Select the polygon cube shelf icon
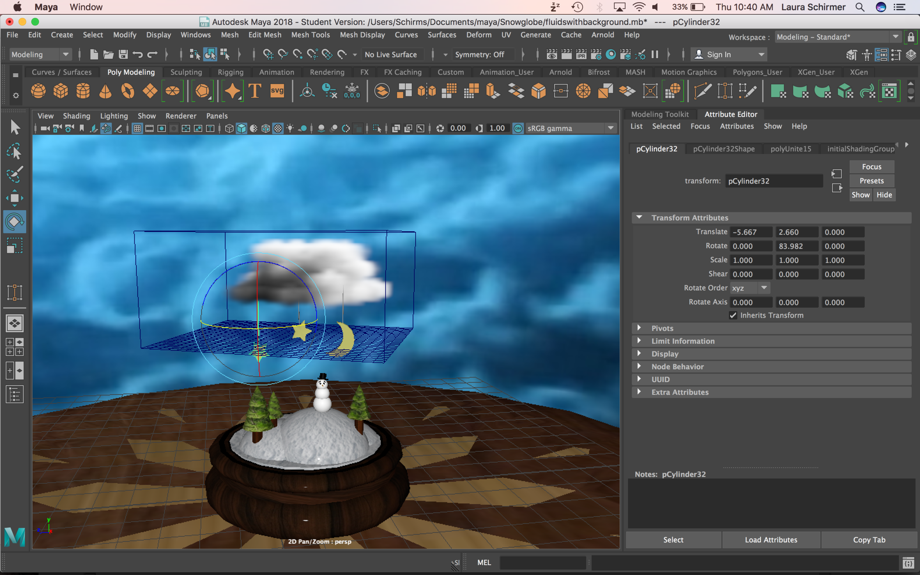The image size is (920, 575). (x=60, y=91)
